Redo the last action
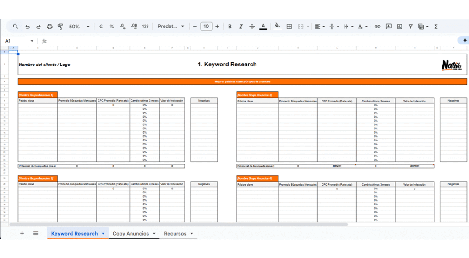The height and width of the screenshot is (258, 469). (x=38, y=27)
